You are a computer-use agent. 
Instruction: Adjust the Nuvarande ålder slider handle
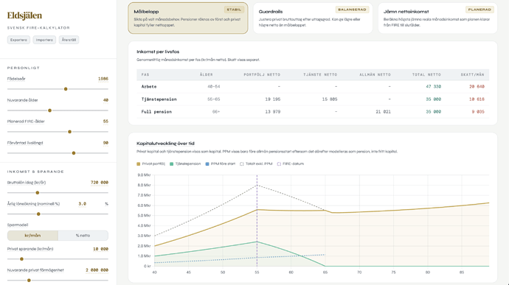(x=49, y=110)
